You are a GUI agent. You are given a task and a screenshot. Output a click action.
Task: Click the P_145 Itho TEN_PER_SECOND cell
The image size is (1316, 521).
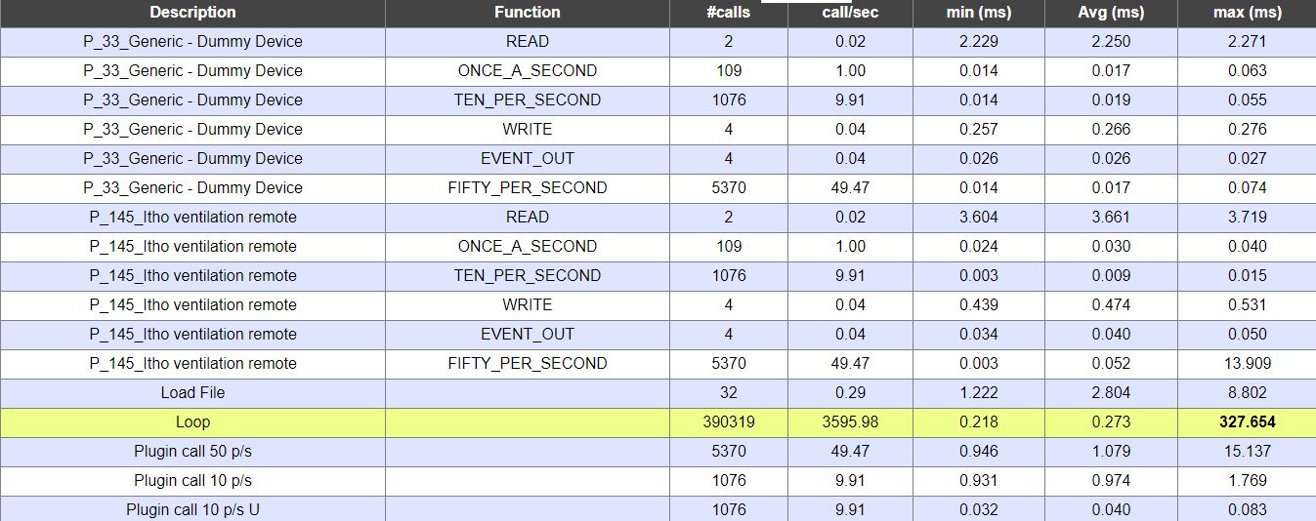[528, 276]
